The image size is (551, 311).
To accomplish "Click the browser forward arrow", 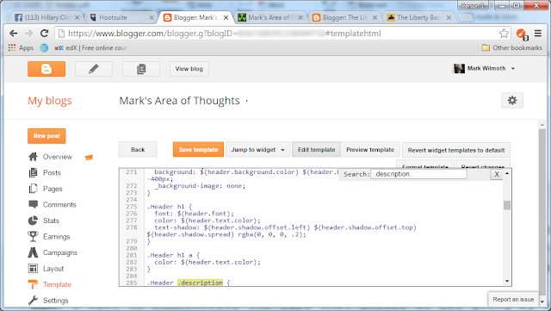I will tap(28, 34).
